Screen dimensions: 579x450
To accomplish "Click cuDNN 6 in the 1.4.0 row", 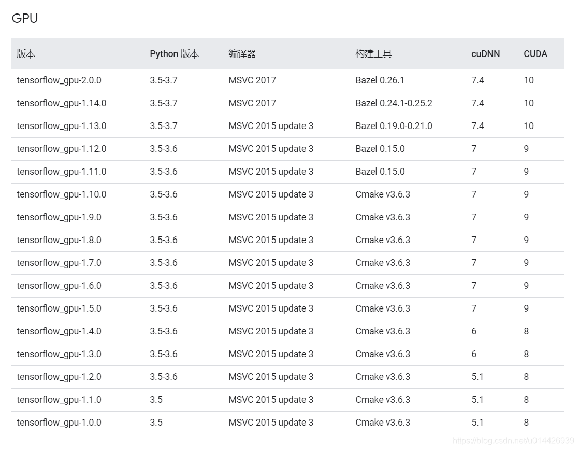I will click(x=474, y=331).
